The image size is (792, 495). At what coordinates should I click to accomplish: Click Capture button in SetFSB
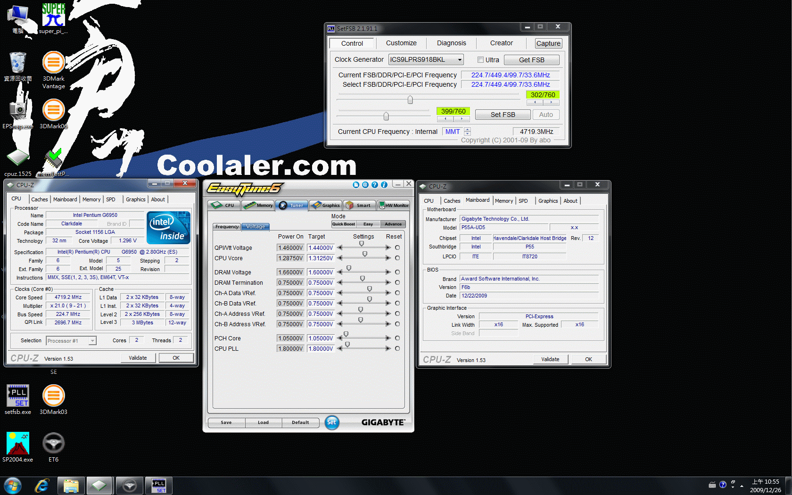[x=548, y=43]
